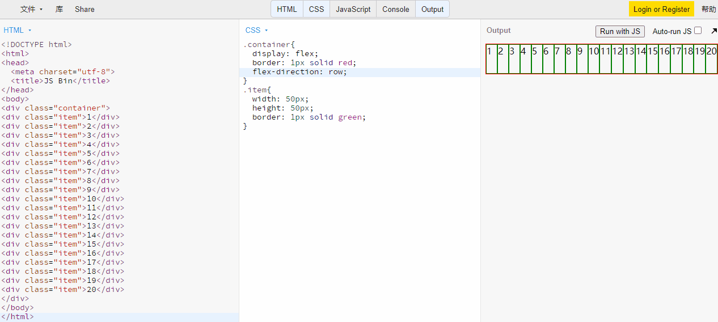
Task: Toggle the CSS panel tab
Action: point(316,9)
